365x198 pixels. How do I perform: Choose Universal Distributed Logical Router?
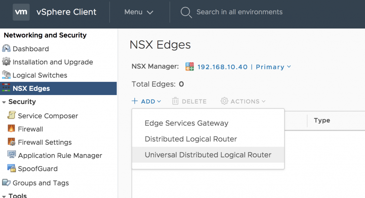[x=208, y=155]
